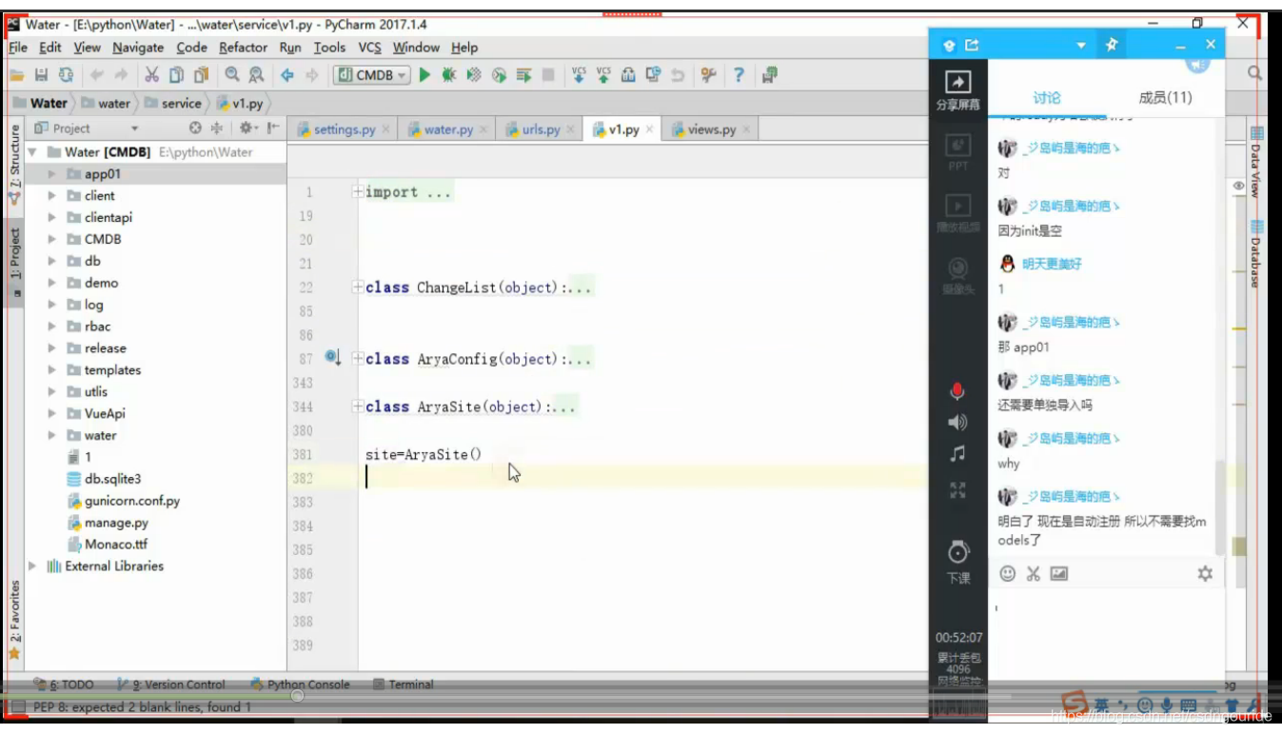Click the Copy toolbar icon
1282x734 pixels.
pyautogui.click(x=176, y=75)
